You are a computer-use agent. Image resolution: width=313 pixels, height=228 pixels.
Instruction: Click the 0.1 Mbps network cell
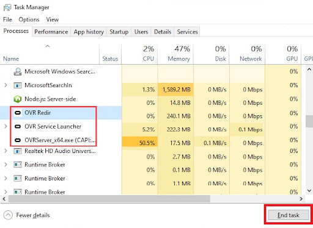point(247,130)
